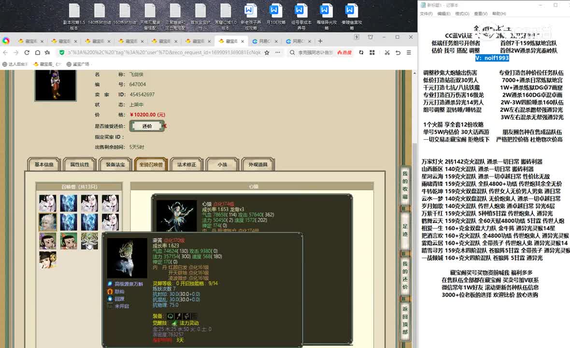This screenshot has height=348, width=570.
Task: Open Notepad 查看(V) menu
Action: [x=481, y=14]
